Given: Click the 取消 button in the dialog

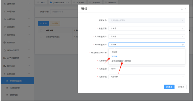Looking at the screenshot, I should (181, 87).
